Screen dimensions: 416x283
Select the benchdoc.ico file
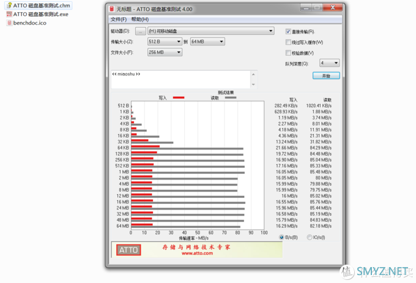tap(26, 23)
